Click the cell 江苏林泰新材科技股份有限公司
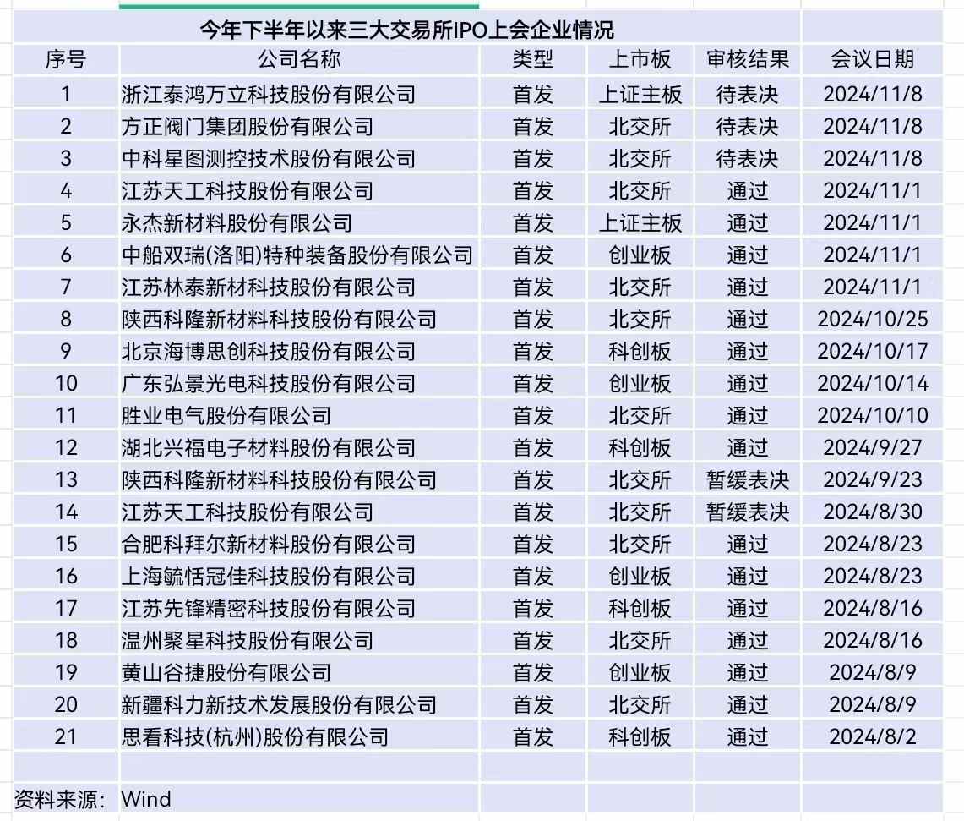964x821 pixels. coord(299,287)
